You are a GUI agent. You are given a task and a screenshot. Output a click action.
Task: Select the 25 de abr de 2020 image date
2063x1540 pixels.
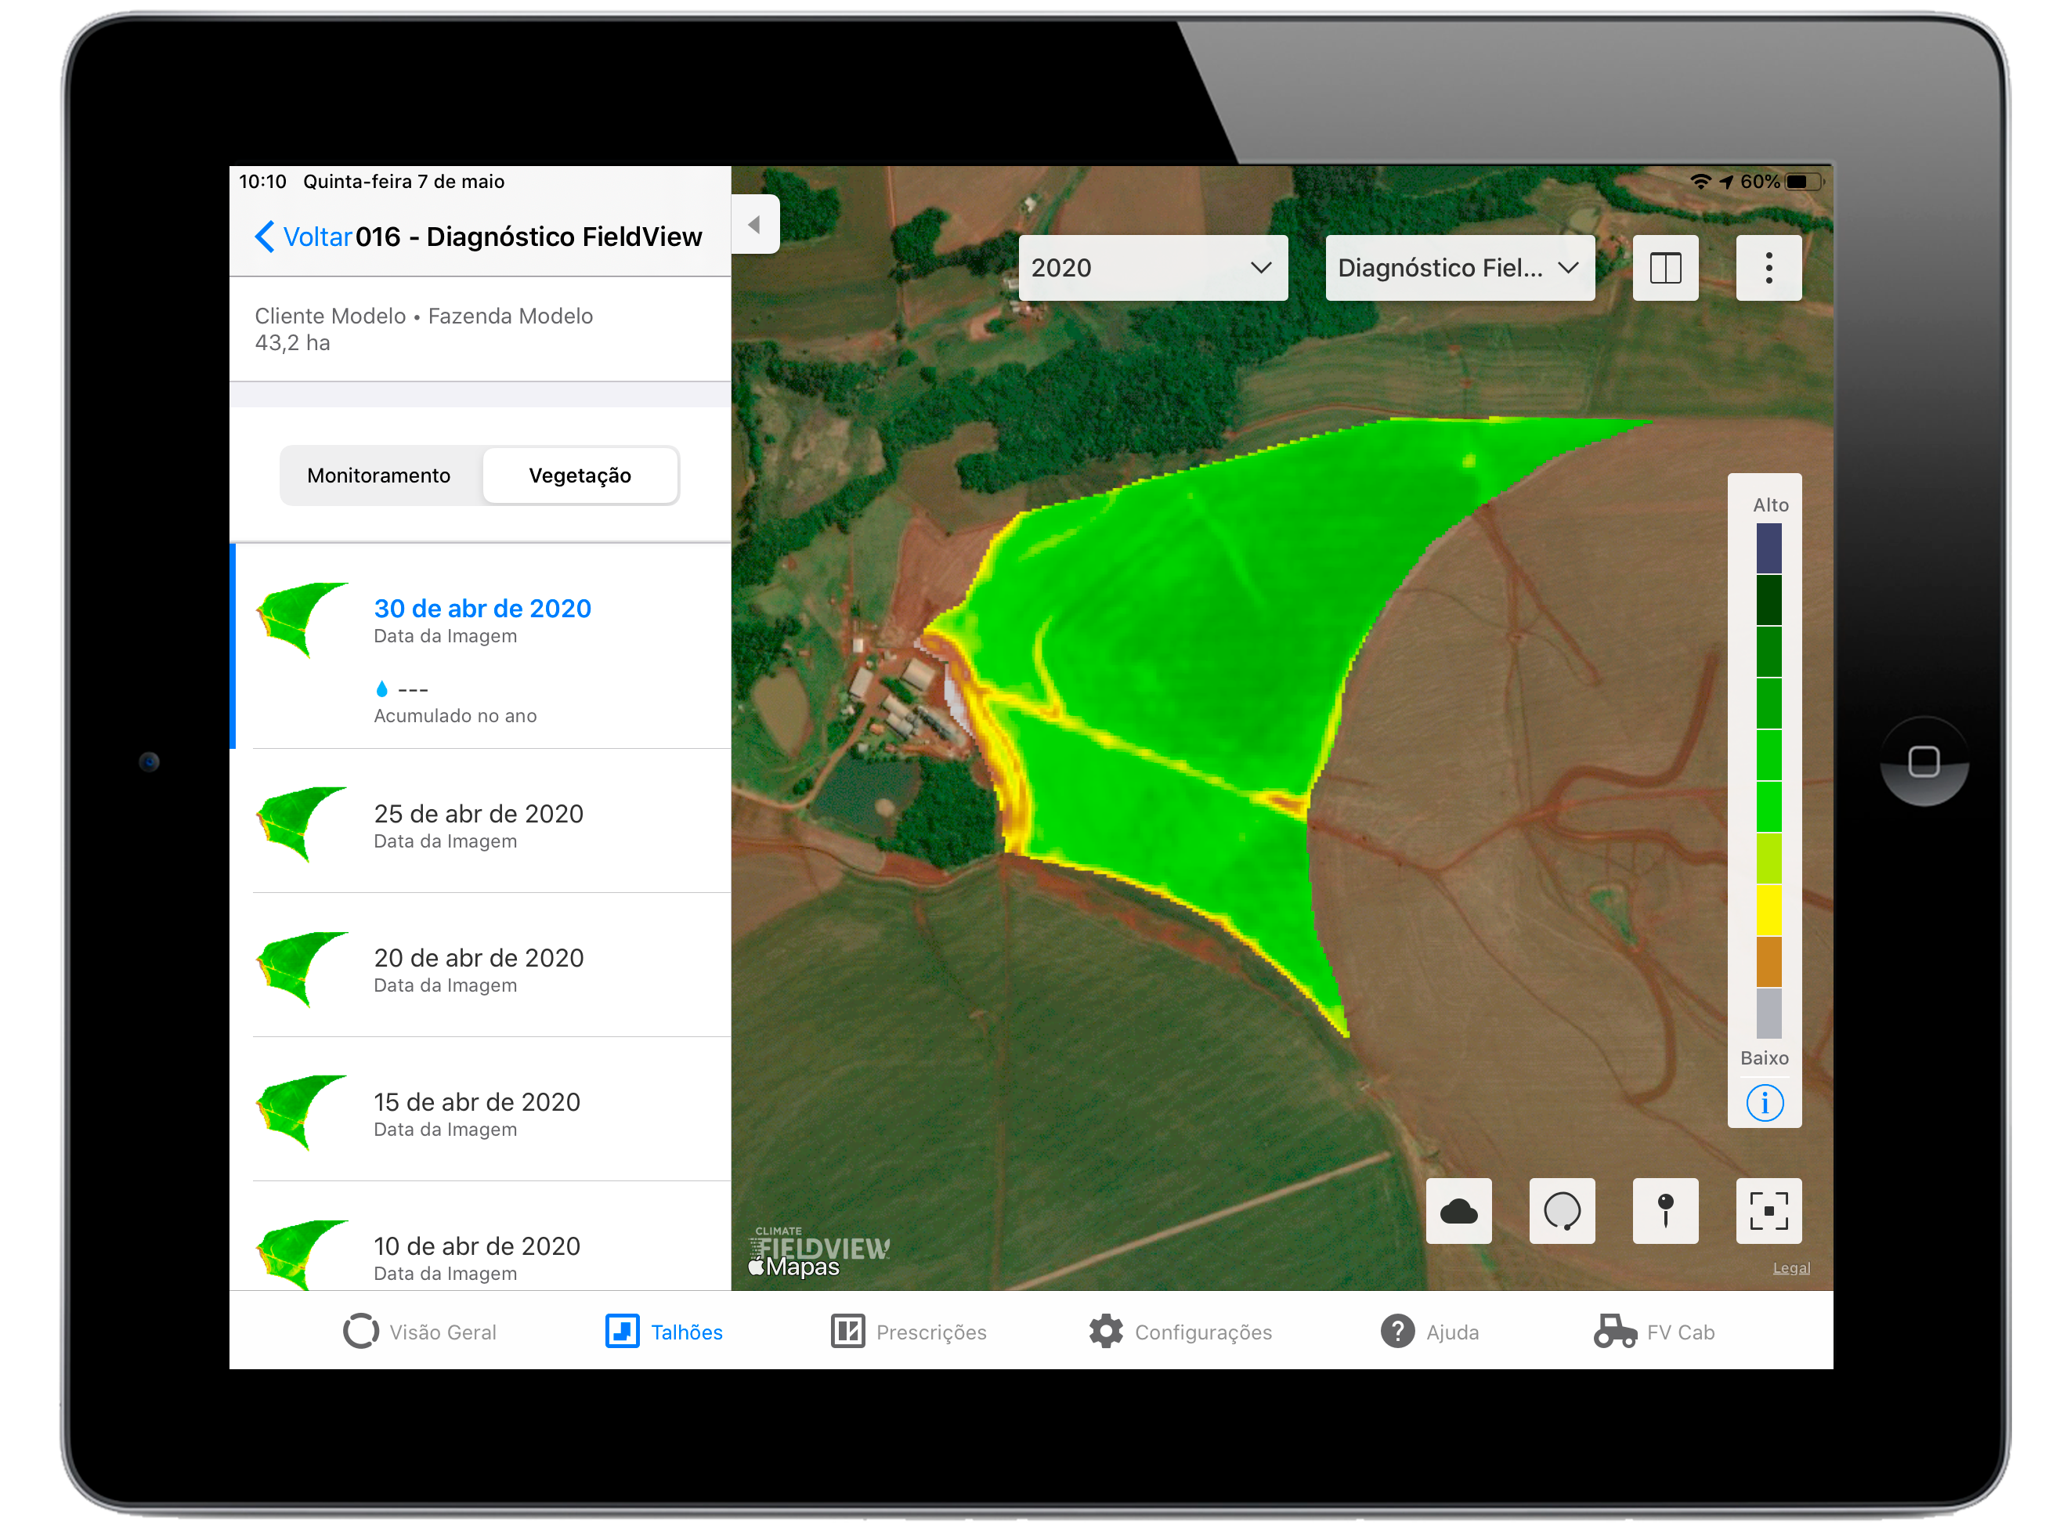click(482, 821)
